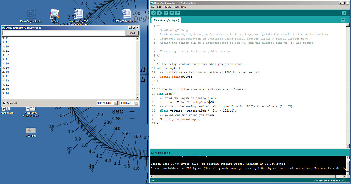Open the 9600 baud rate dropdown
Image resolution: width=351 pixels, height=184 pixels.
click(129, 103)
